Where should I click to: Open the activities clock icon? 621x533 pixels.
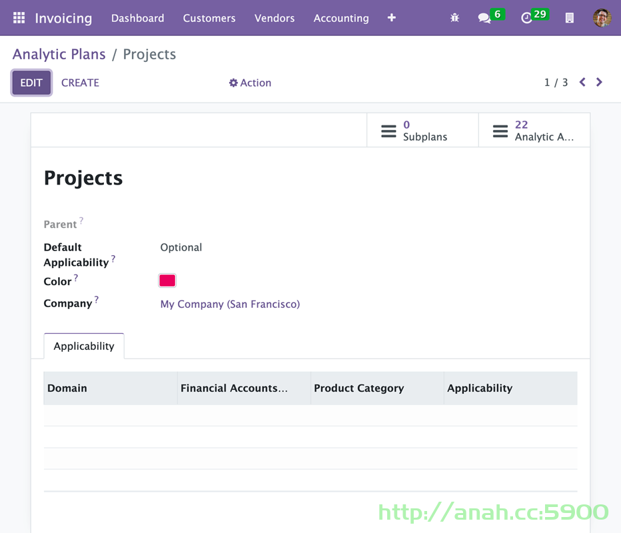pyautogui.click(x=526, y=18)
